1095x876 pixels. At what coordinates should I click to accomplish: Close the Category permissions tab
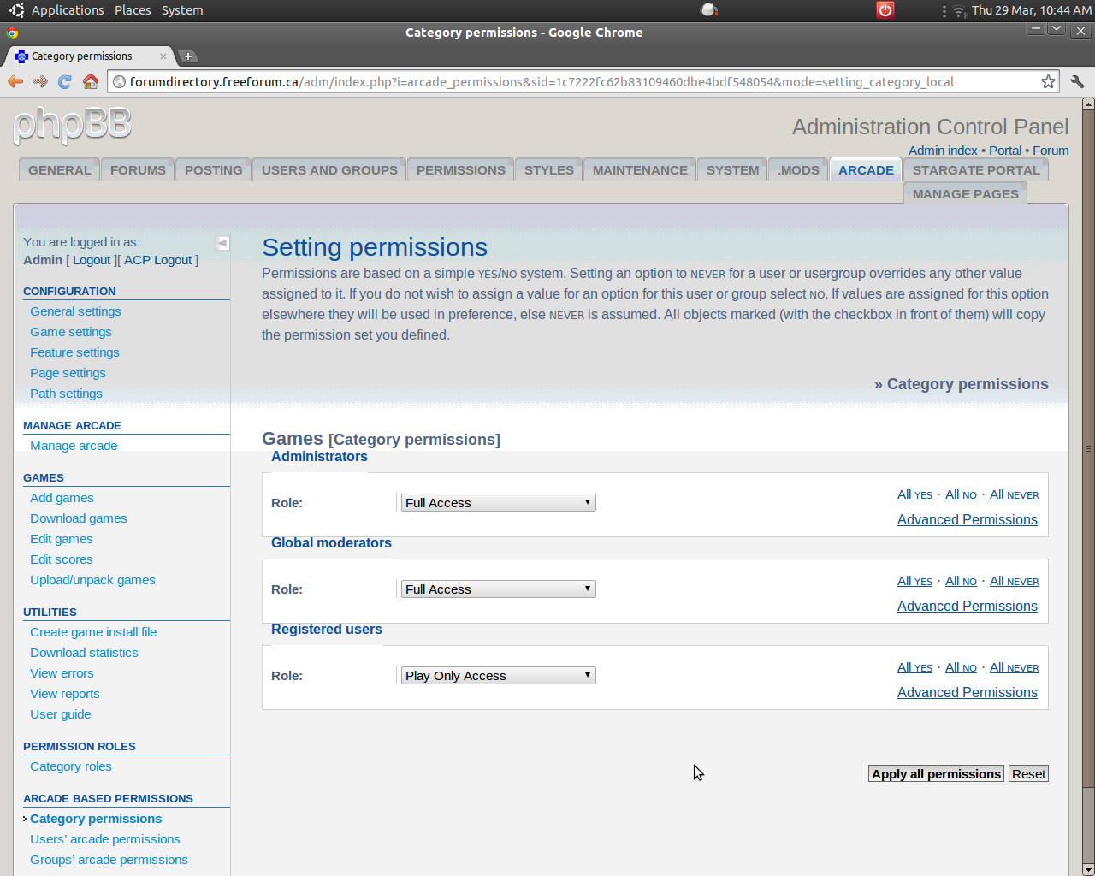point(163,56)
